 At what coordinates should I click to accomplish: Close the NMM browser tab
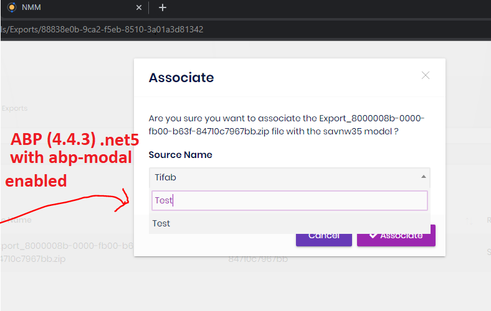click(138, 7)
